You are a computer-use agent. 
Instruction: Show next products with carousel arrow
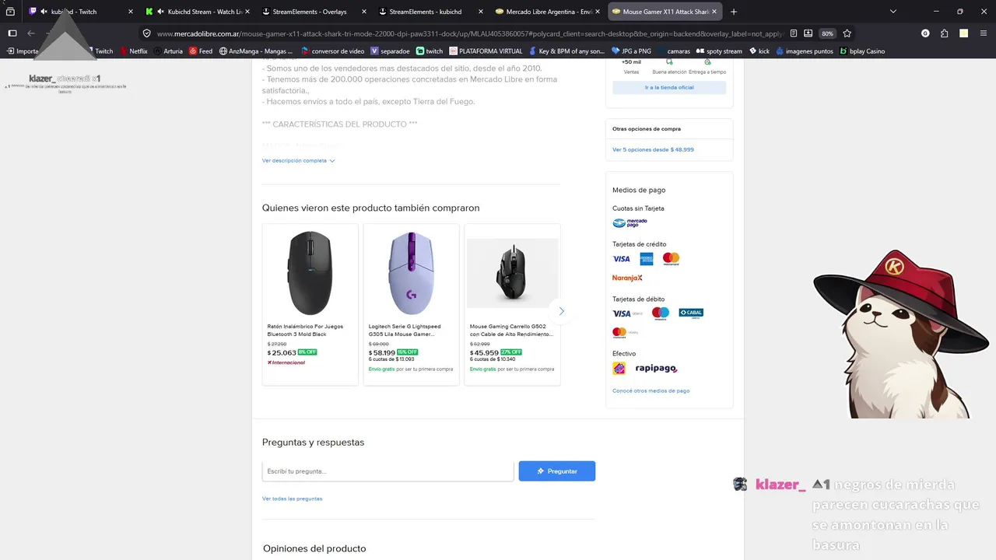coord(561,311)
